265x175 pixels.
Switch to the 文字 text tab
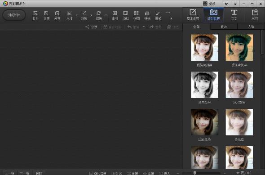click(x=234, y=15)
